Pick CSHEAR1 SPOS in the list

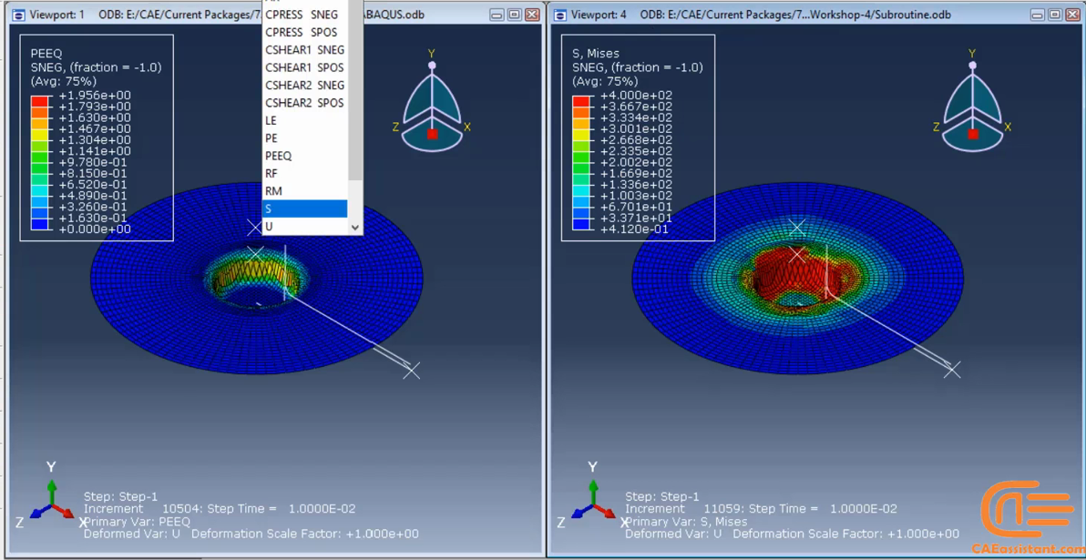[304, 67]
